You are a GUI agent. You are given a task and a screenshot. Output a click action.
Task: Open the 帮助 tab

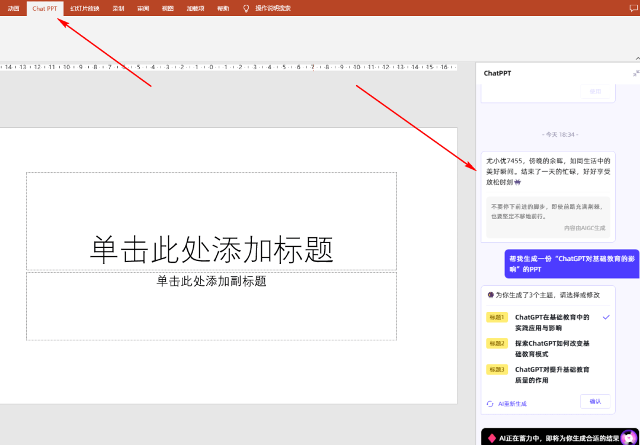pyautogui.click(x=223, y=8)
